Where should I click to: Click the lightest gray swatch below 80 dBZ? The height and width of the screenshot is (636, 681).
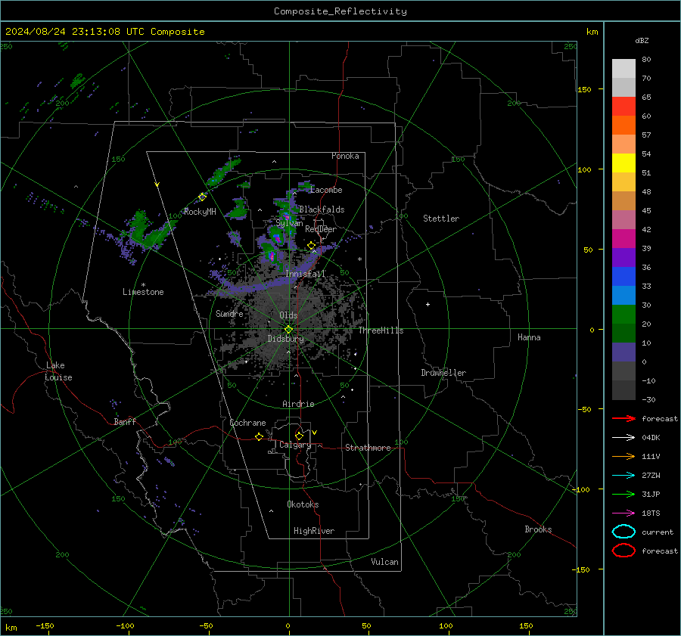click(x=623, y=69)
